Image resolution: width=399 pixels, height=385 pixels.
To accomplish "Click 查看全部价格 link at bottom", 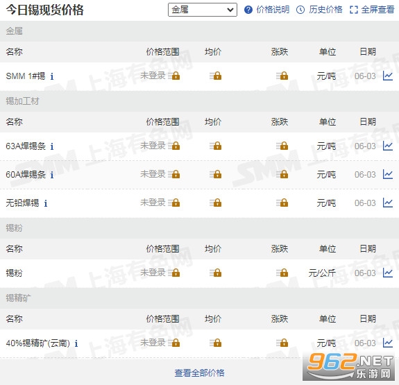I will pos(200,373).
